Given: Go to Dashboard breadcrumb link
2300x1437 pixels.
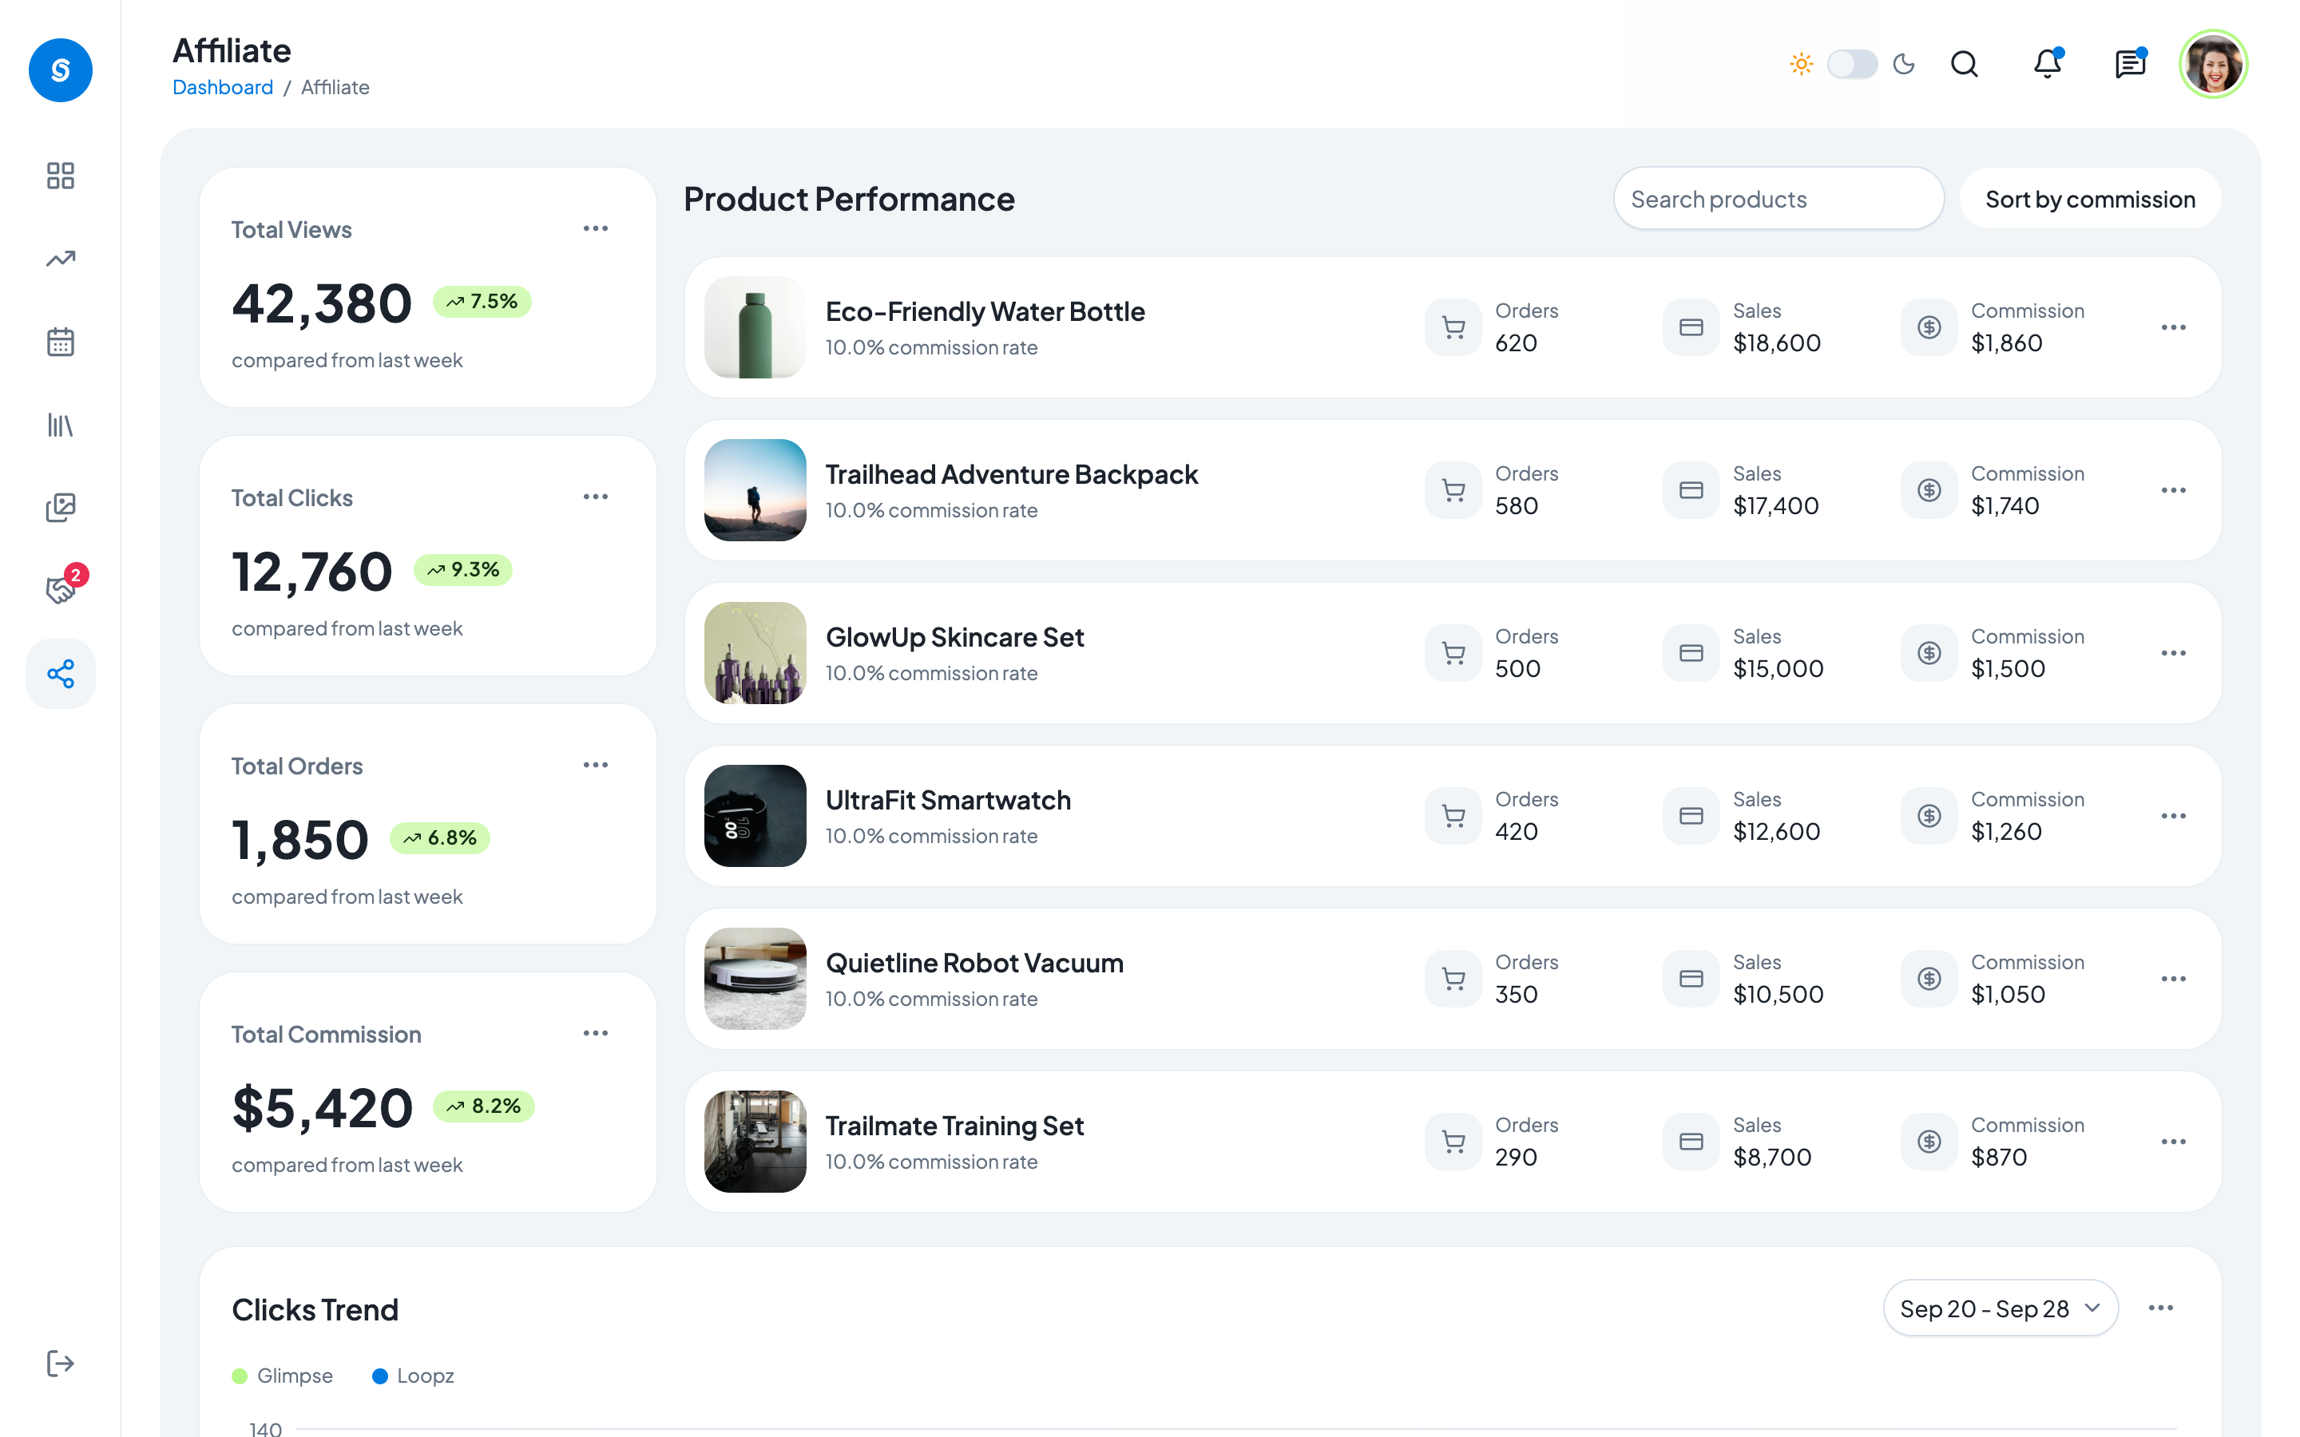Looking at the screenshot, I should [222, 88].
